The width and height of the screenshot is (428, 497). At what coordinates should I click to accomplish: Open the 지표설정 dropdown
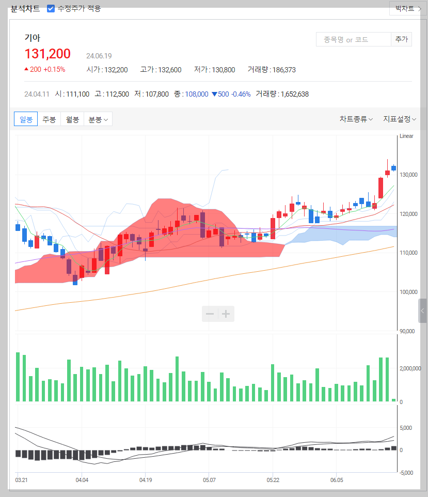click(400, 119)
